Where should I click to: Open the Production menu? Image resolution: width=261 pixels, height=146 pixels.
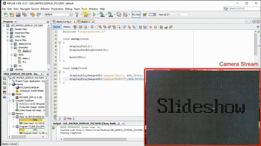(x=57, y=9)
